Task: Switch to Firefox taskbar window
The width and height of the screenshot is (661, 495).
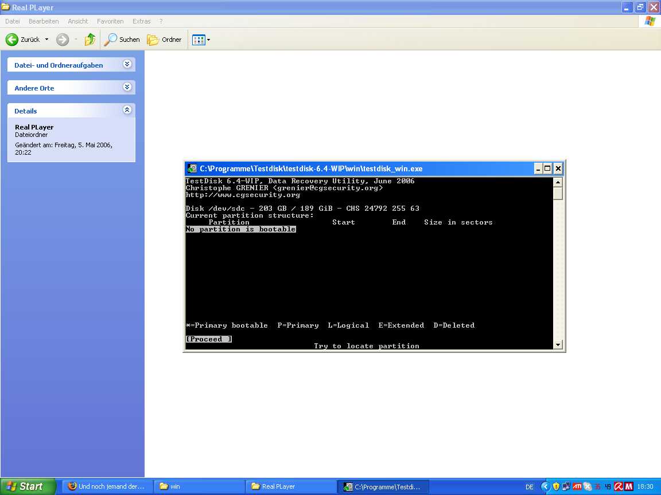Action: point(107,486)
